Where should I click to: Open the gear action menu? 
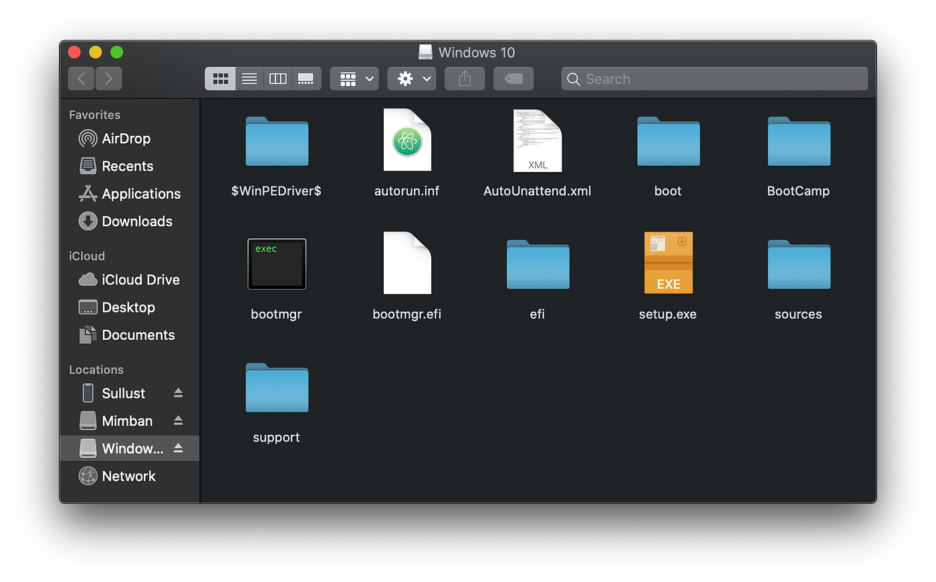tap(412, 79)
